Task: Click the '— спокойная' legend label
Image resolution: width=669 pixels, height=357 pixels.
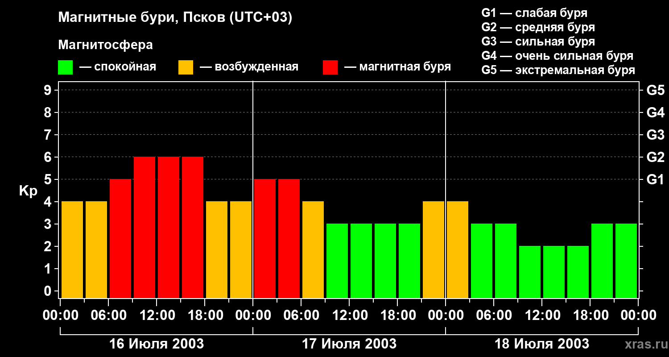Action: [118, 67]
